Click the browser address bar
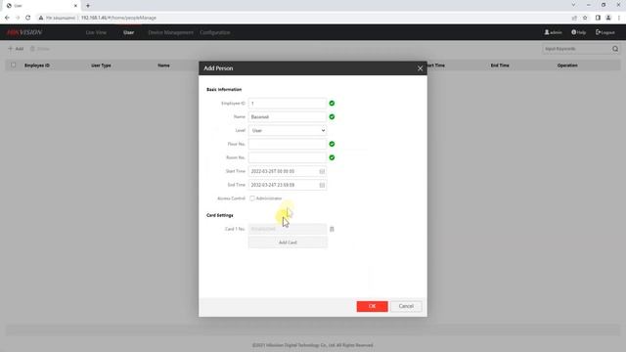The height and width of the screenshot is (352, 626). 303,18
